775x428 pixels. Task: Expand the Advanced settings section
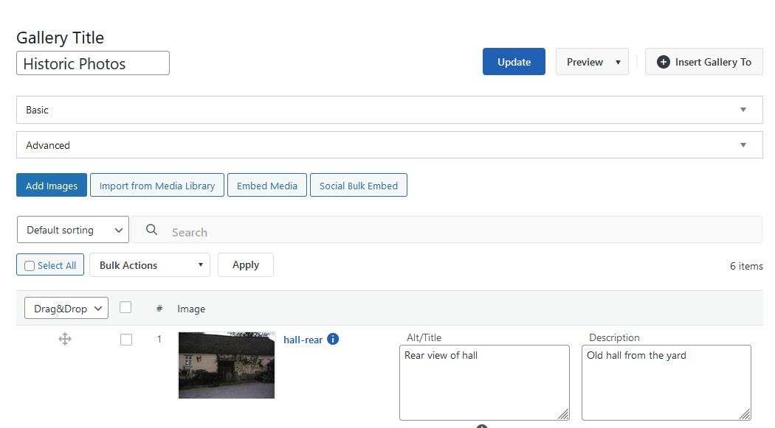click(389, 145)
